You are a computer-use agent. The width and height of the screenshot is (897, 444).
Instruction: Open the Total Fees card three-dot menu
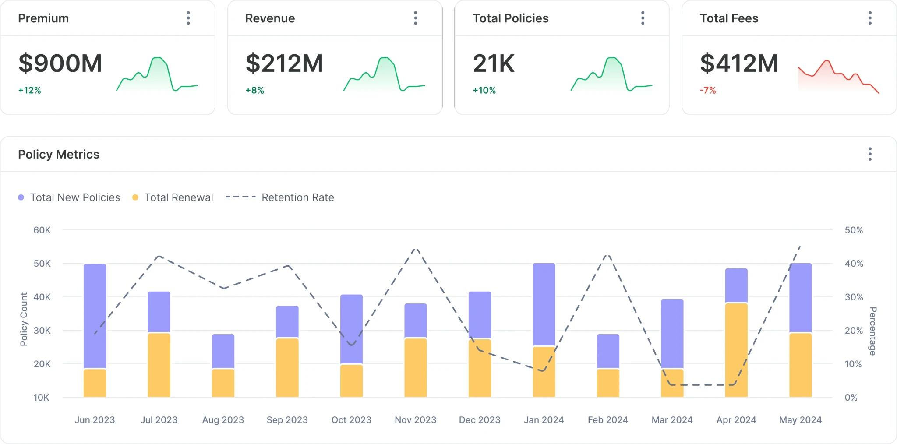coord(870,18)
